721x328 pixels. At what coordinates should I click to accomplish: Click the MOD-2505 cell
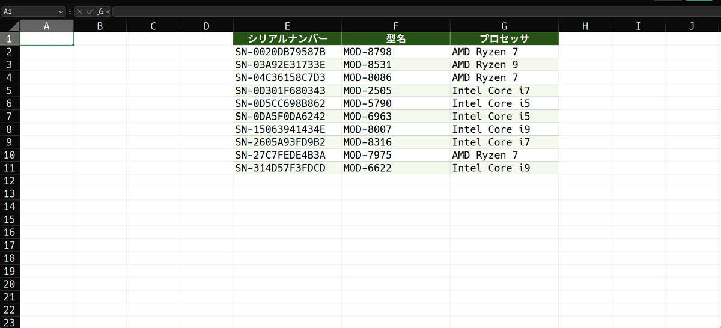396,91
